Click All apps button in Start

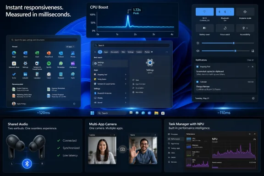(70, 47)
